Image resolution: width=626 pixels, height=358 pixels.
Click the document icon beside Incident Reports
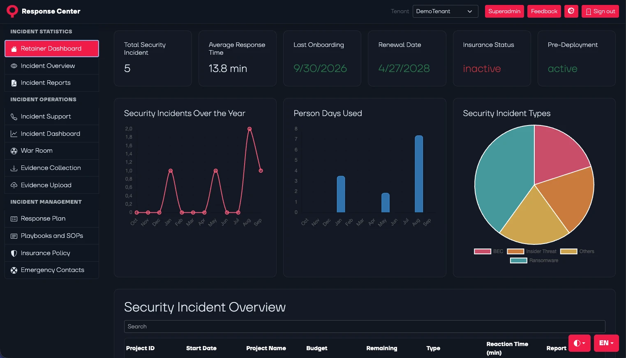coord(14,83)
